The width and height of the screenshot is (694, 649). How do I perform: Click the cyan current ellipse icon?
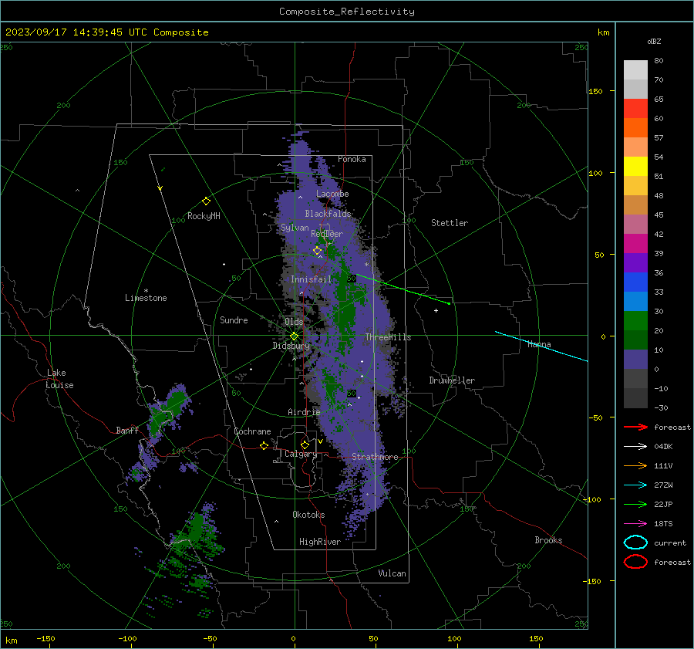point(635,543)
